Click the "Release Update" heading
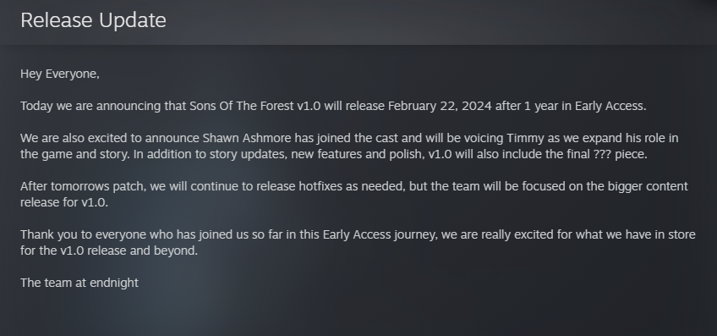 [93, 20]
